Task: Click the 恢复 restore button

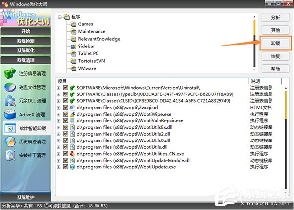Action: [275, 56]
